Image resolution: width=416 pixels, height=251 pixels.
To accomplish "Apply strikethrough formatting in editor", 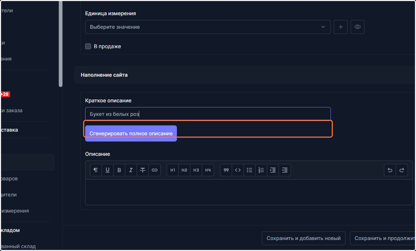I will point(143,170).
